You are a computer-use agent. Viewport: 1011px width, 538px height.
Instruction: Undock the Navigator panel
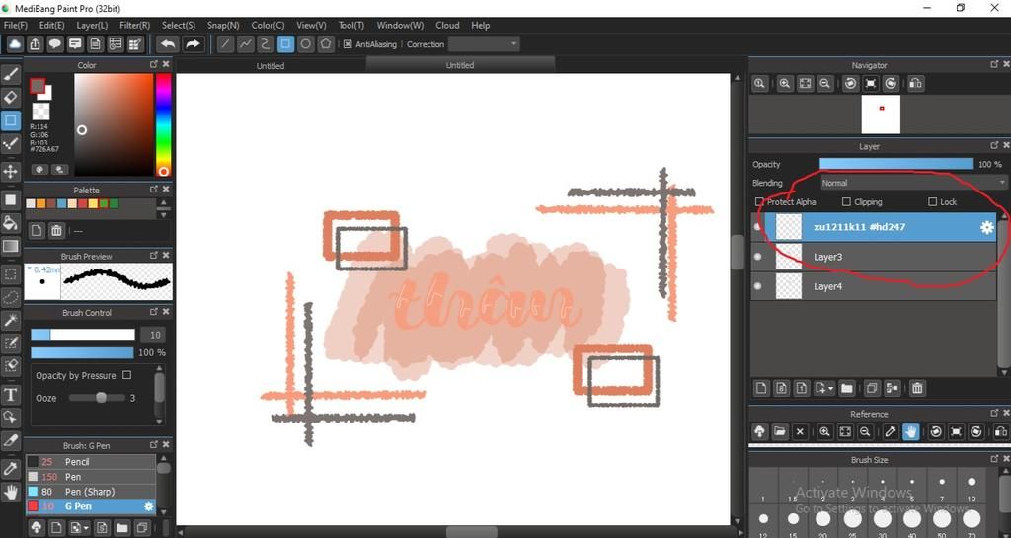pyautogui.click(x=994, y=64)
